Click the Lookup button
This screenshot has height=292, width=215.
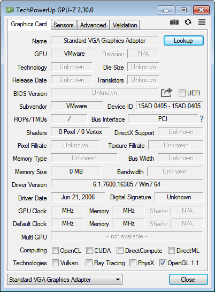(183, 41)
